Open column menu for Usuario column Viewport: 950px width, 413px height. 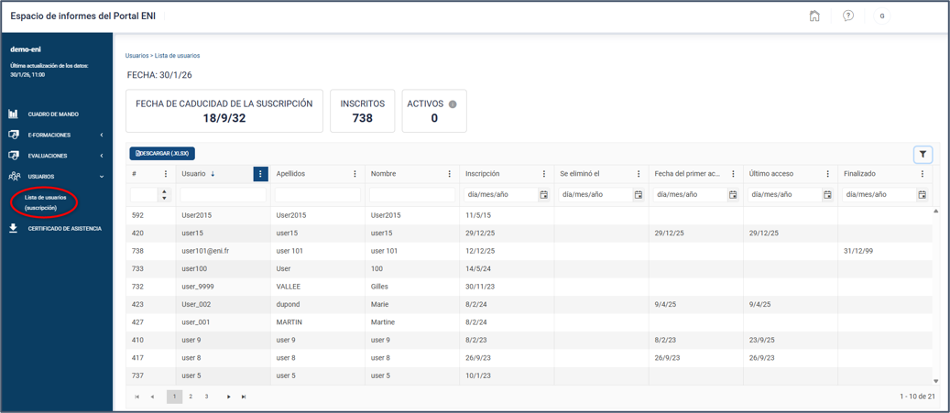click(260, 174)
